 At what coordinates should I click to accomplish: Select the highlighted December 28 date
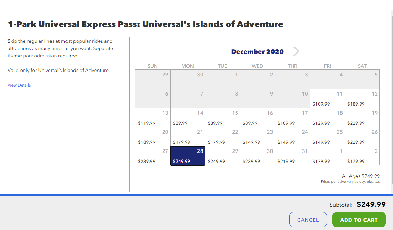[188, 156]
